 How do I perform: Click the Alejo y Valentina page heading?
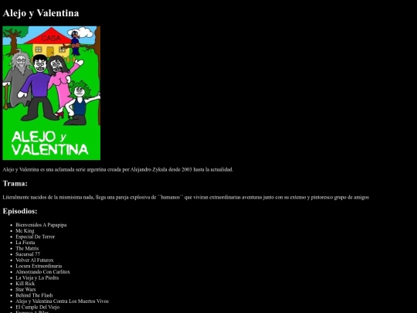pyautogui.click(x=41, y=13)
